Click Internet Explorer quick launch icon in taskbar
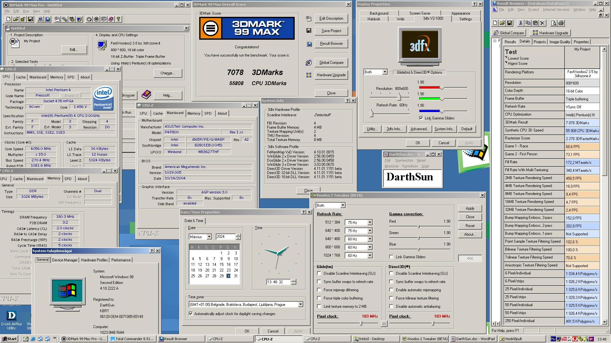611x343 pixels. [x=33, y=339]
